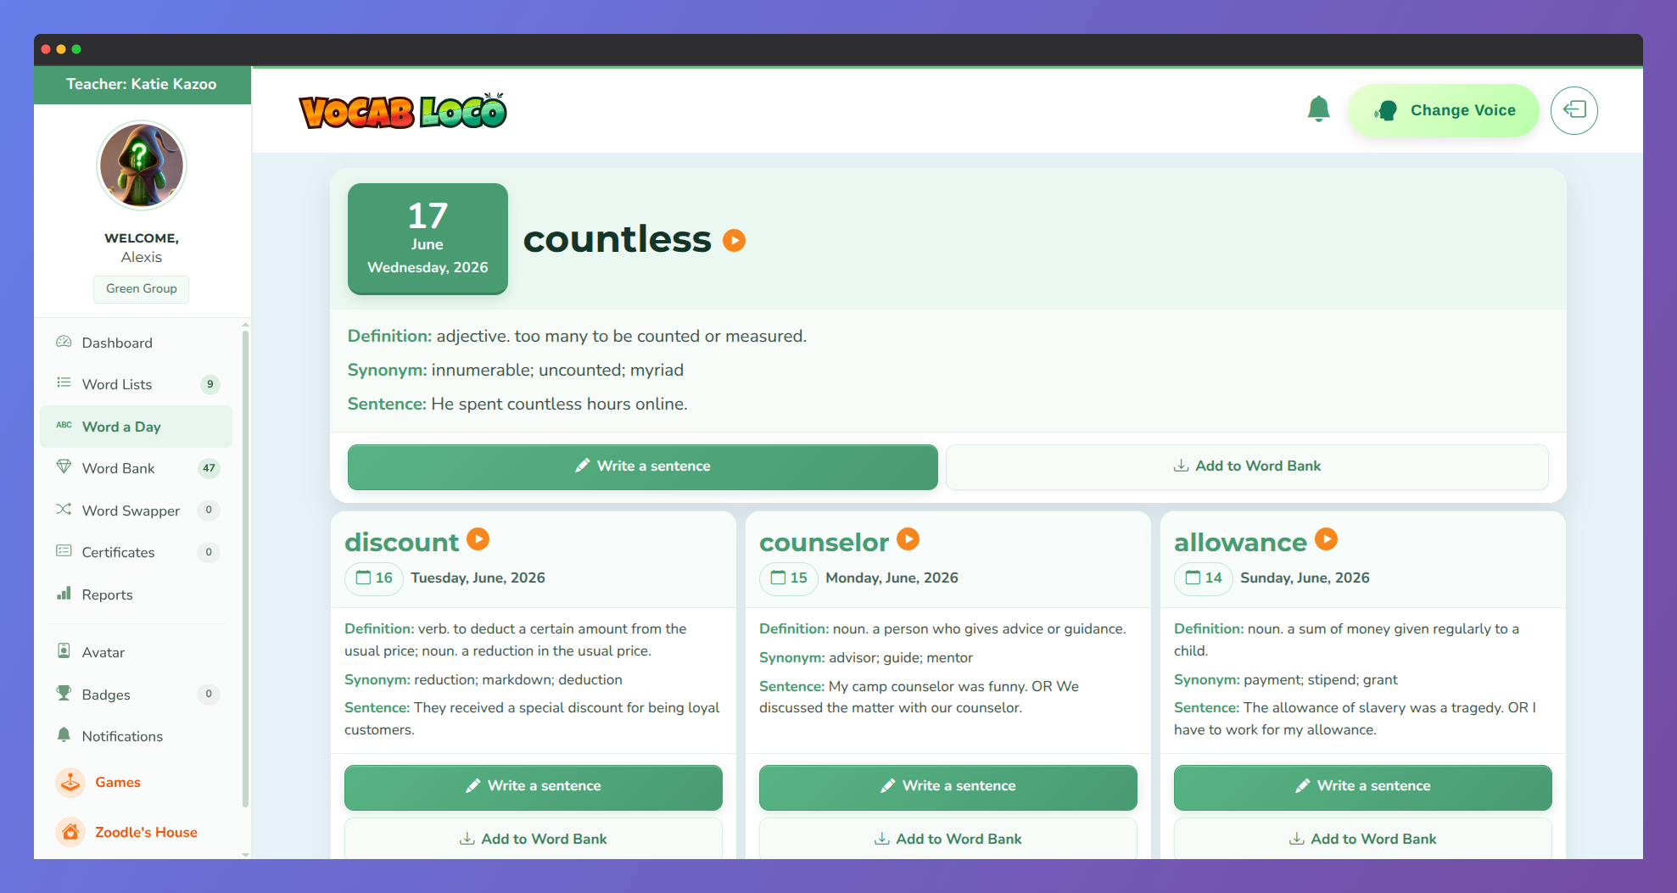Screen dimensions: 1677x893
Task: Play pronunciation of discount
Action: pyautogui.click(x=478, y=539)
